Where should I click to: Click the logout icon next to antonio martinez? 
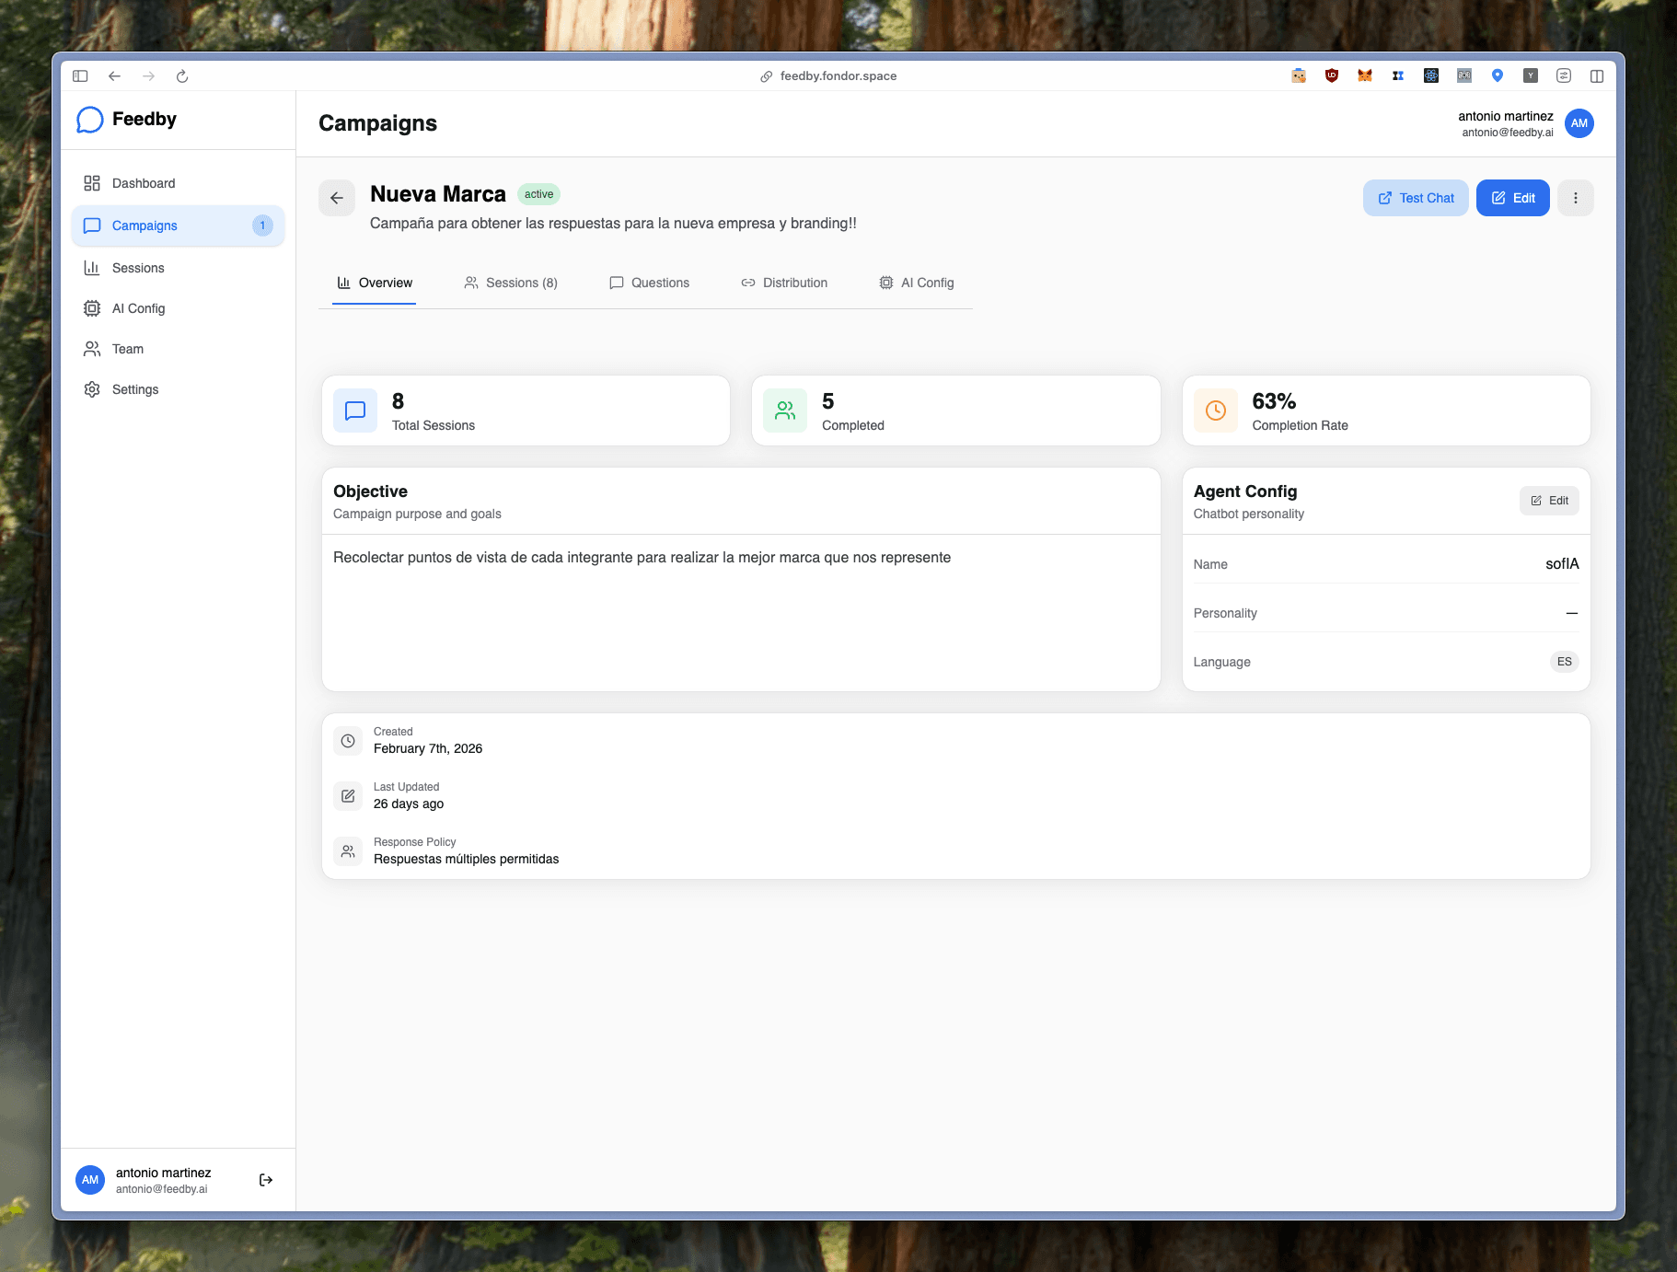pos(265,1178)
